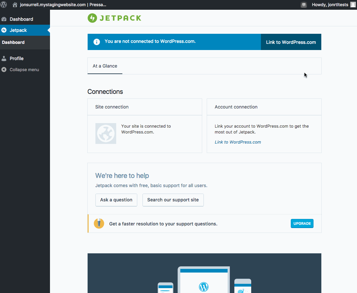Click the Site connection card header
Image resolution: width=357 pixels, height=293 pixels.
(x=144, y=107)
